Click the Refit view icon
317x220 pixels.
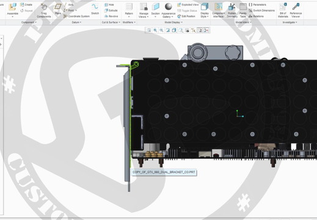point(149,31)
